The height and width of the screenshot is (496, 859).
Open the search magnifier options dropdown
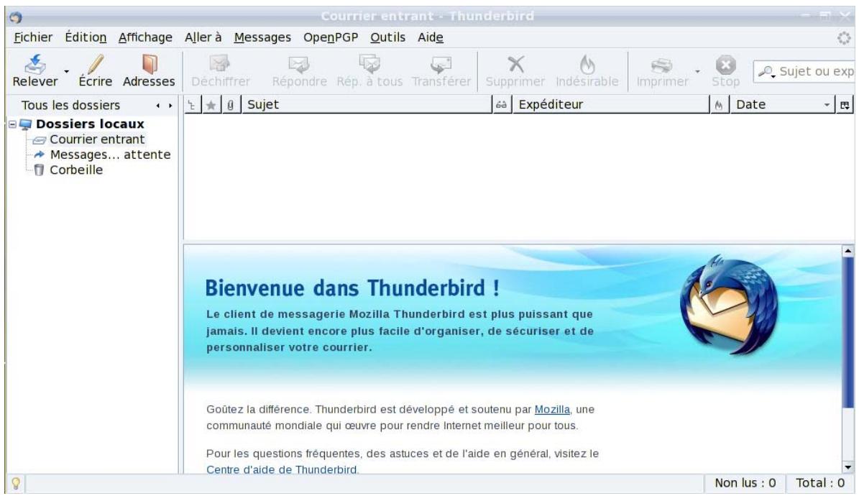pyautogui.click(x=767, y=72)
